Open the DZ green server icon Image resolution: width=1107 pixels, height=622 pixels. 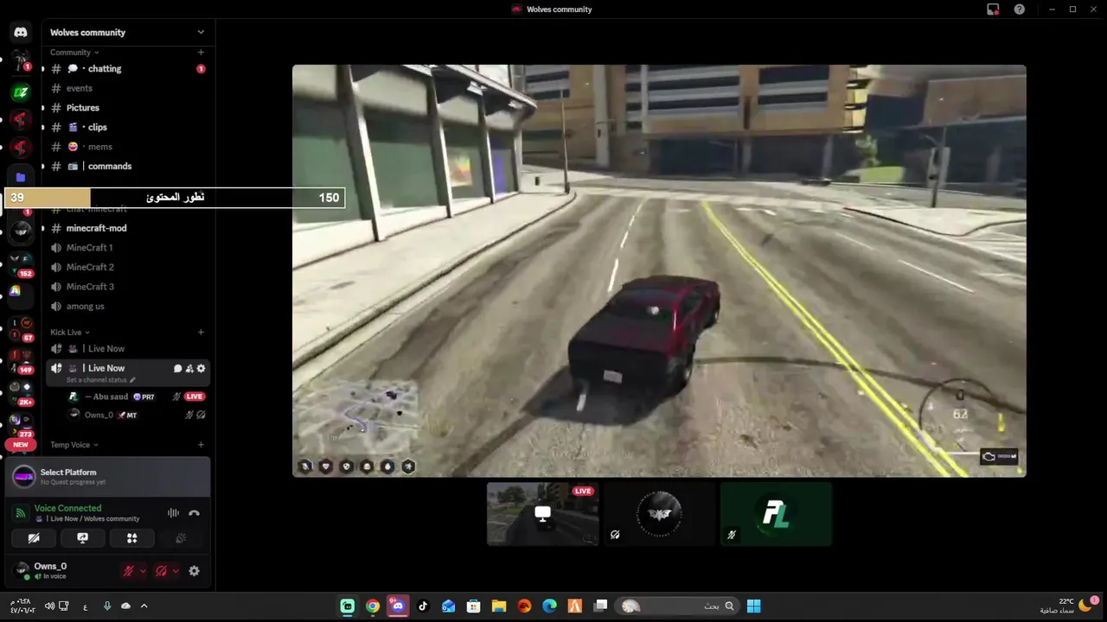[21, 92]
